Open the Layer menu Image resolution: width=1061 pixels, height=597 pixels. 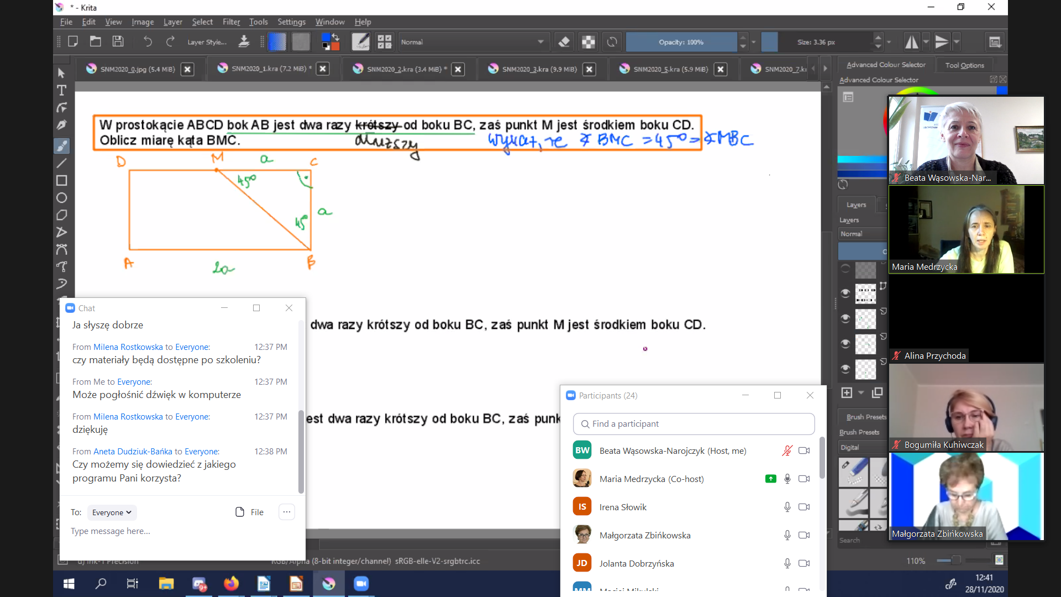coord(172,22)
